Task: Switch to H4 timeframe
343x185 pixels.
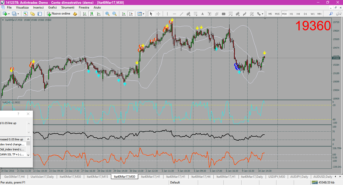Action: [298, 14]
